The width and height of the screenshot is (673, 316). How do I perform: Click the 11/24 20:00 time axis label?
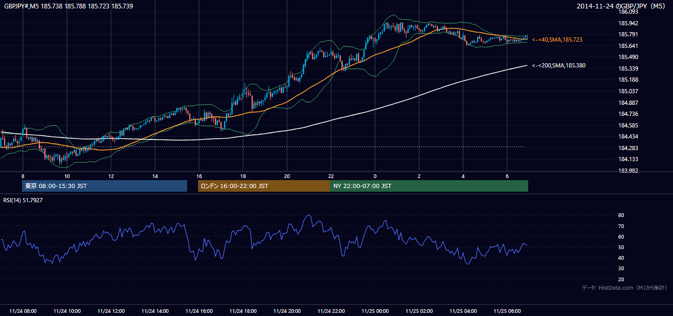pyautogui.click(x=287, y=311)
